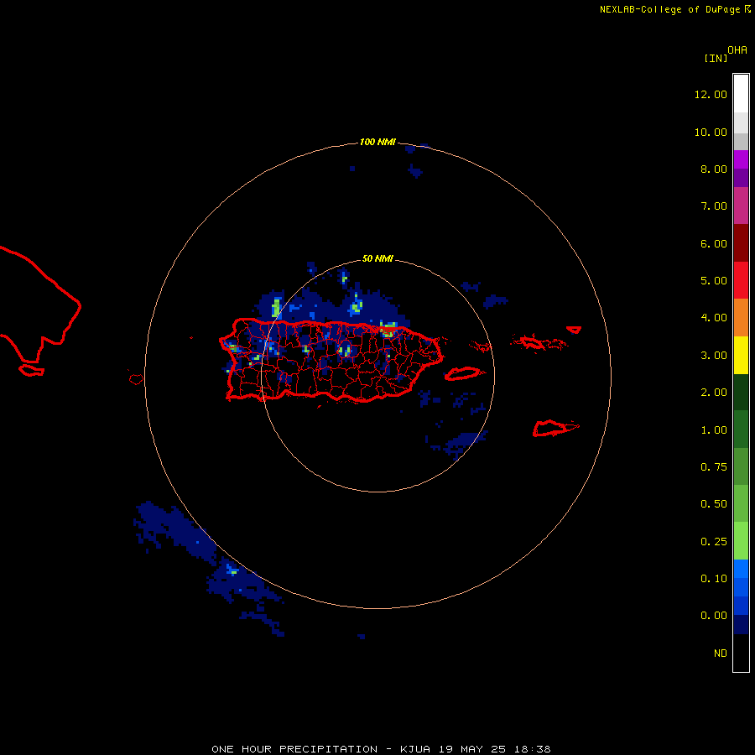
Task: Pick the orange legend swatch at 4.00
Action: 741,318
